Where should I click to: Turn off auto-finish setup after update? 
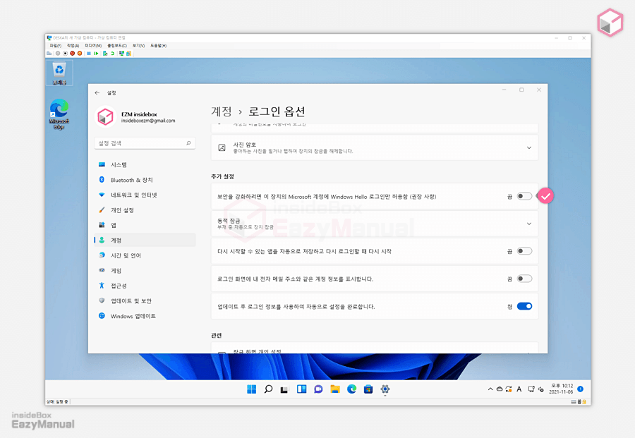pyautogui.click(x=524, y=306)
